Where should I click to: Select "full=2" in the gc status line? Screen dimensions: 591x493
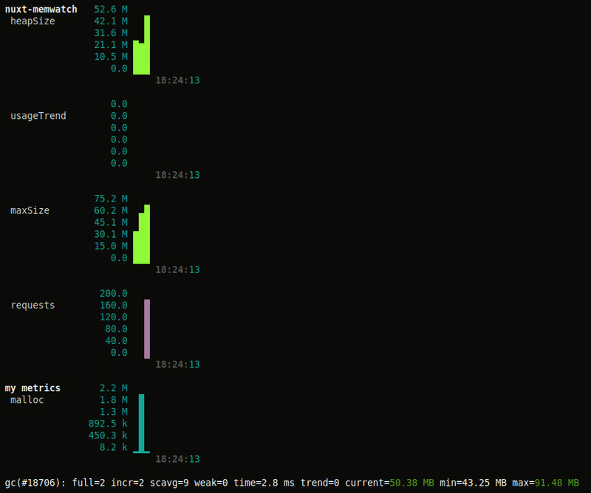coord(88,483)
